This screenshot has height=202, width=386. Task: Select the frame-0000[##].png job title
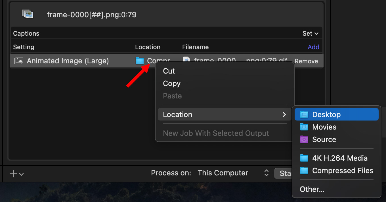92,14
